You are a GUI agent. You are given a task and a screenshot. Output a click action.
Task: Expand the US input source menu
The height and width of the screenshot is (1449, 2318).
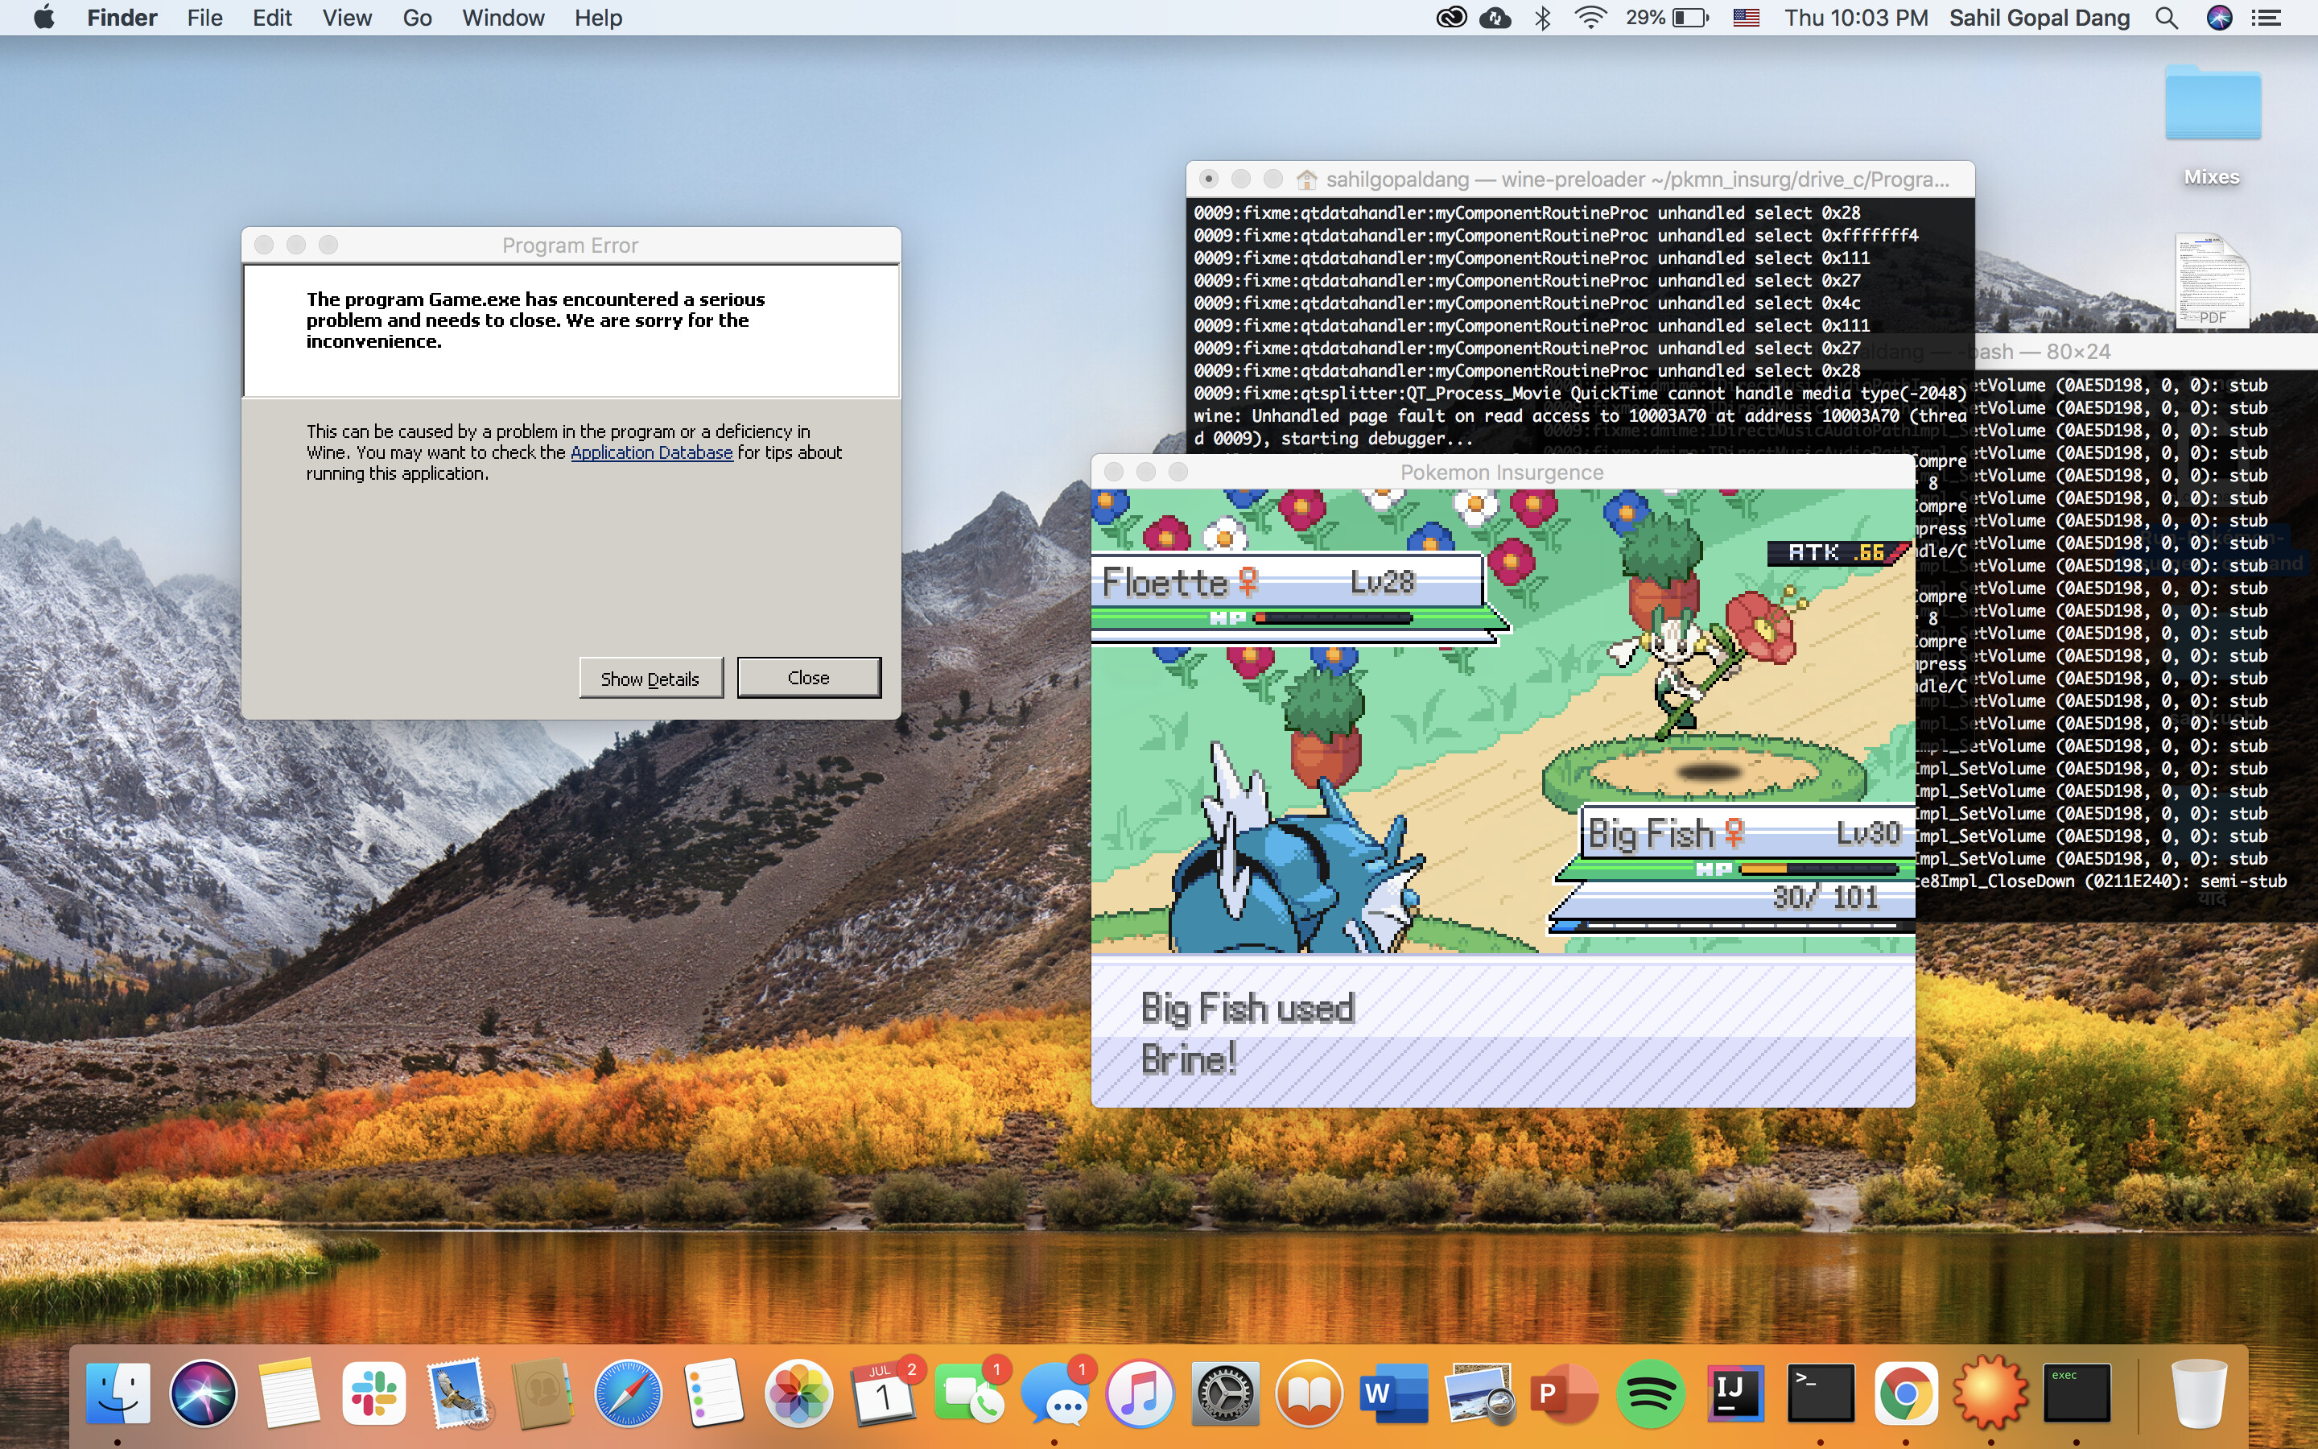point(1747,17)
